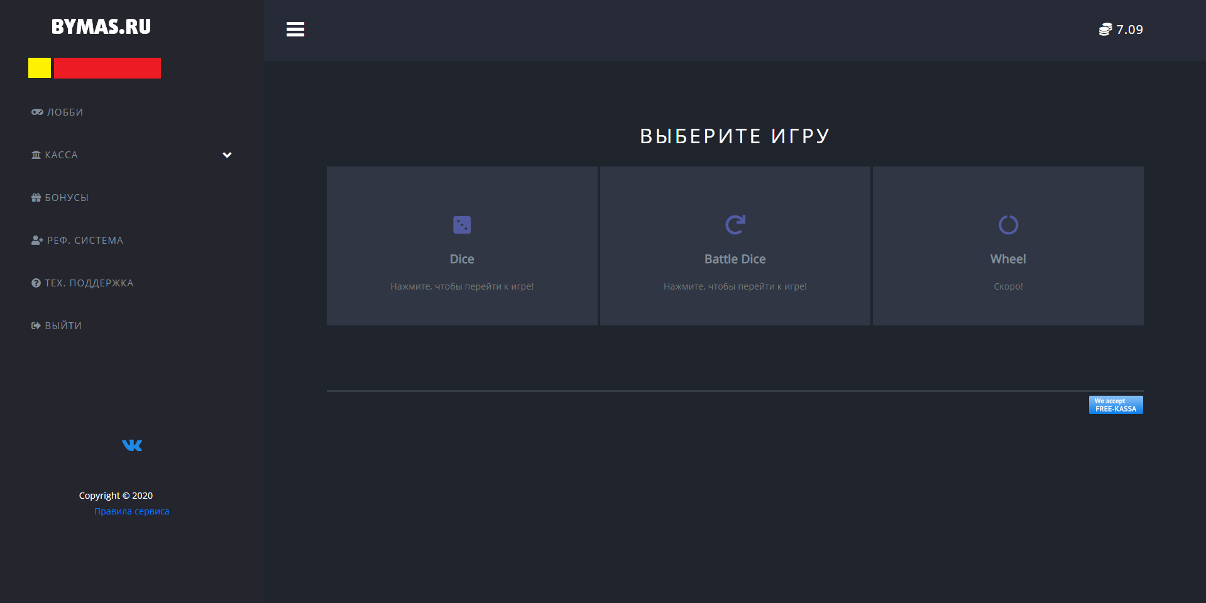Open the Касса menu item
The image size is (1206, 603).
pos(61,155)
